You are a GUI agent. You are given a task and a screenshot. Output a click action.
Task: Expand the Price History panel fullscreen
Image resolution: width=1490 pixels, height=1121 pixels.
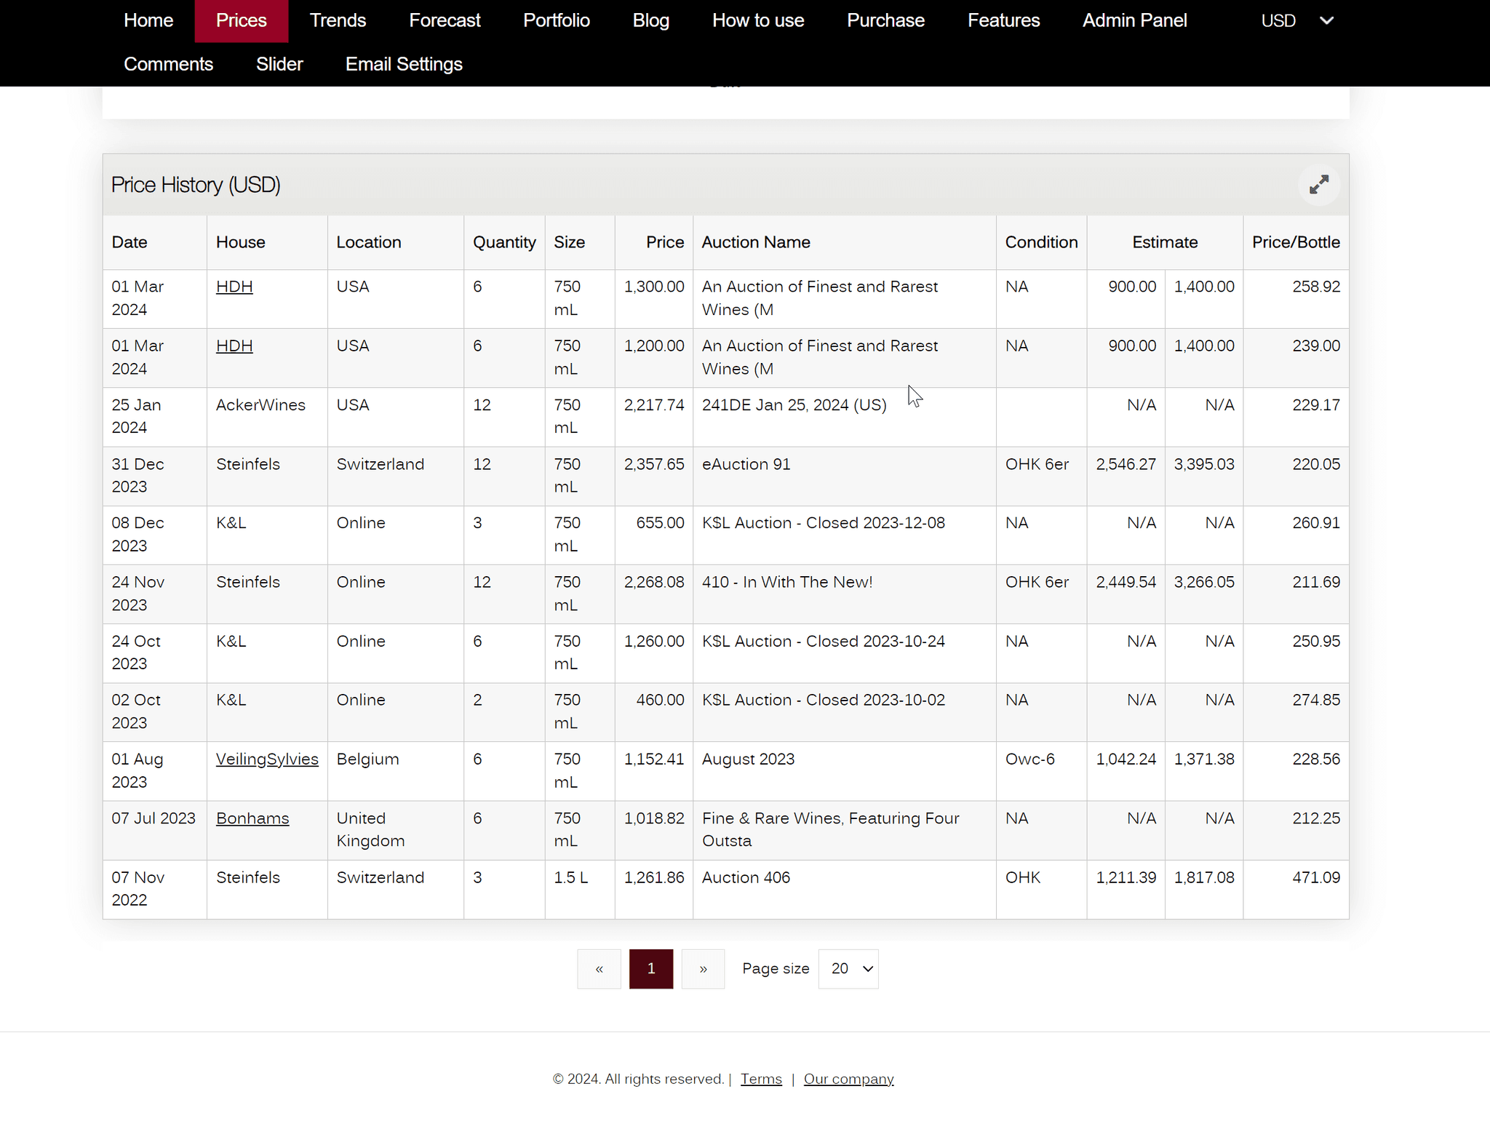coord(1318,185)
